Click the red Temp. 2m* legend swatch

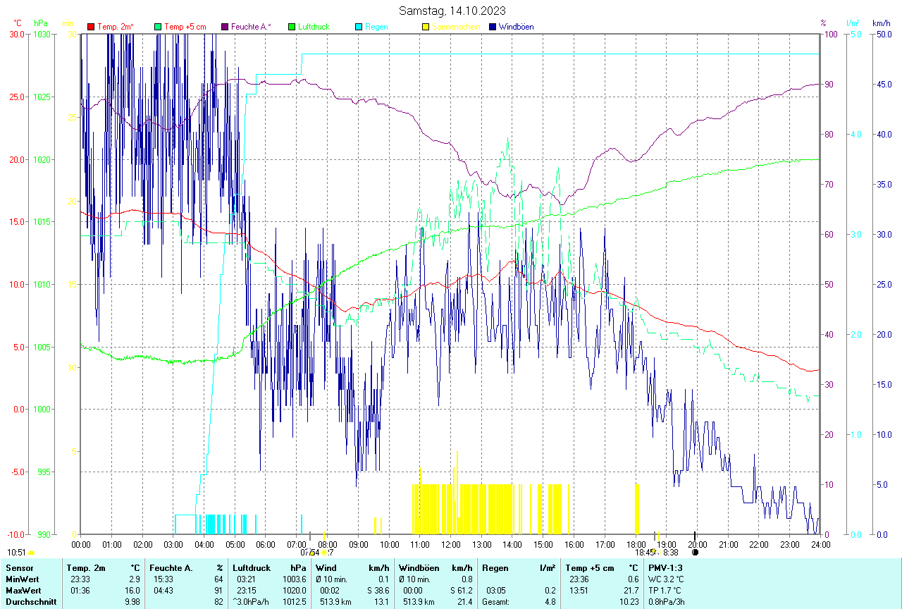pyautogui.click(x=91, y=27)
